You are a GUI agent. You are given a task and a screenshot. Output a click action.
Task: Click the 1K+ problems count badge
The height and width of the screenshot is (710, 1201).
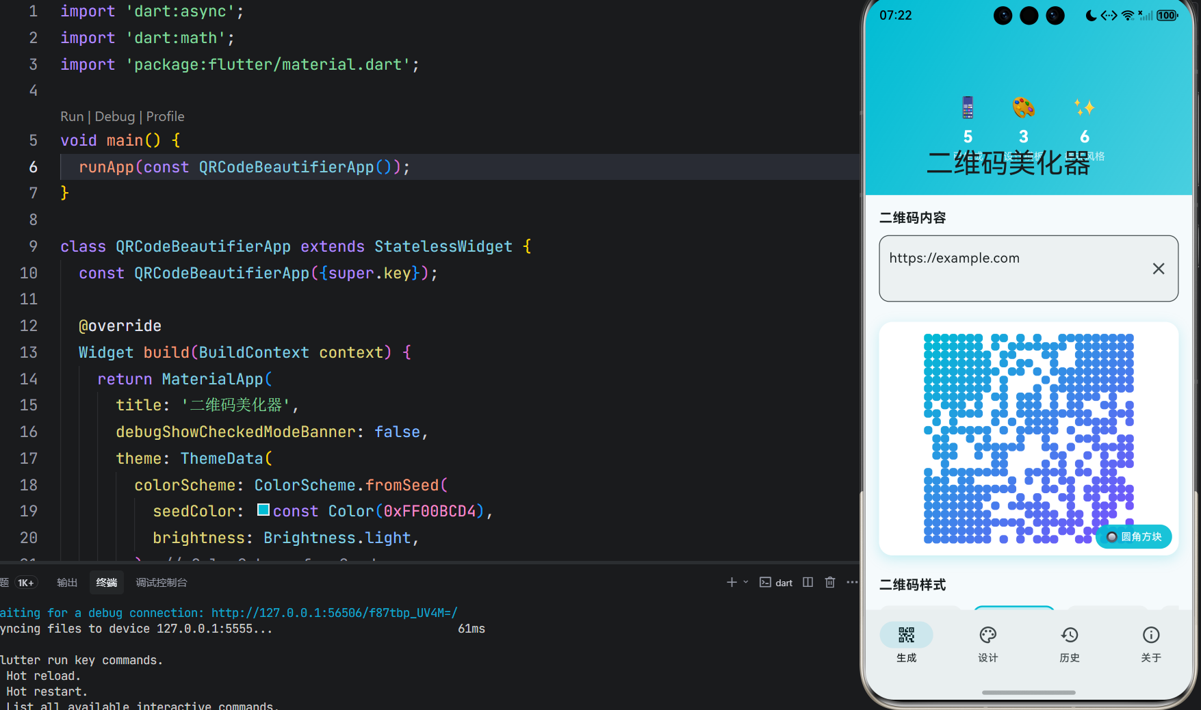(x=26, y=583)
